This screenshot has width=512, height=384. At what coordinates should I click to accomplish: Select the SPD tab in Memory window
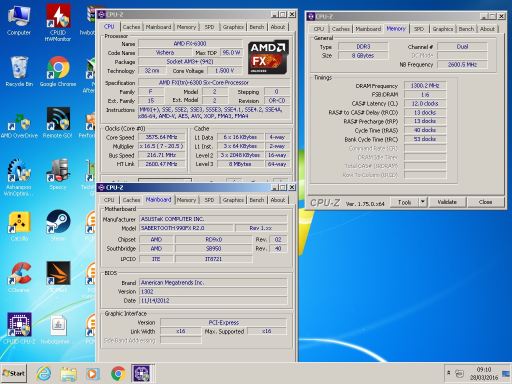(419, 29)
